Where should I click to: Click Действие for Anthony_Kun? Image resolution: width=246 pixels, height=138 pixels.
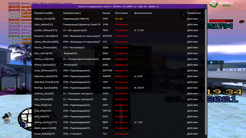tap(192, 94)
